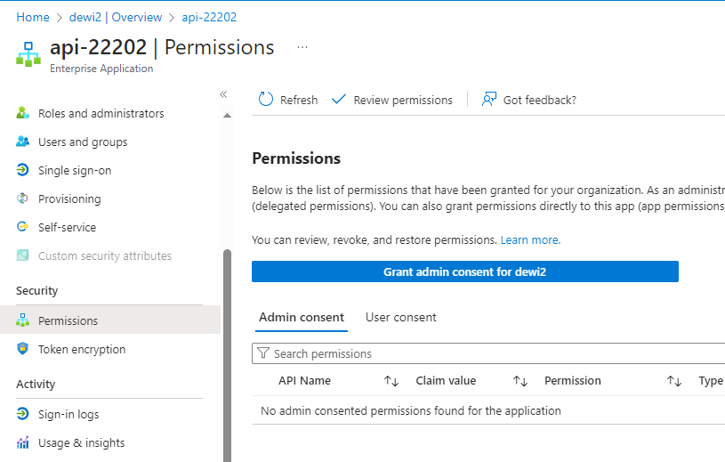Click the Roles and administrators icon
The width and height of the screenshot is (725, 462).
coord(22,113)
